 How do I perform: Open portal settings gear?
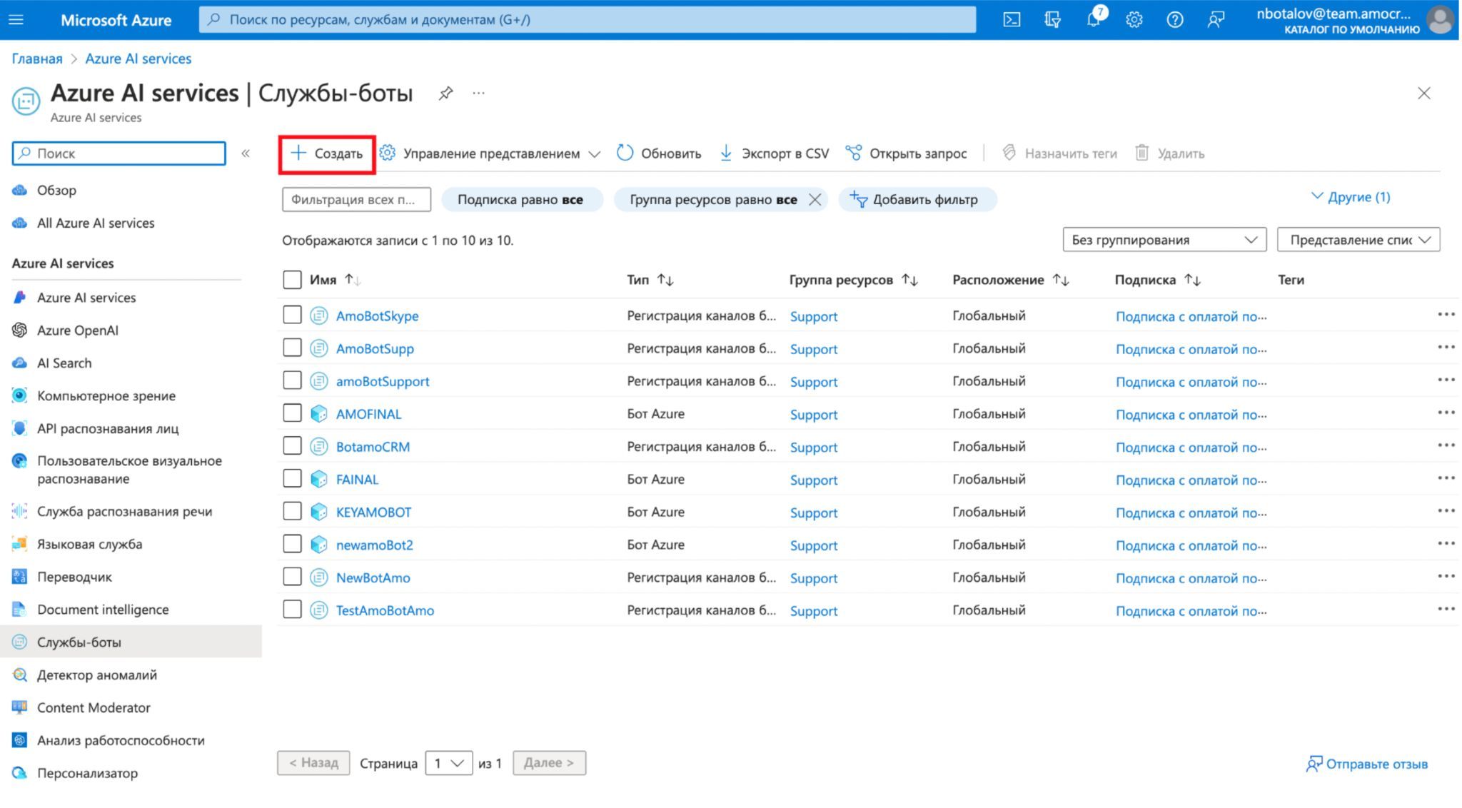[x=1134, y=19]
